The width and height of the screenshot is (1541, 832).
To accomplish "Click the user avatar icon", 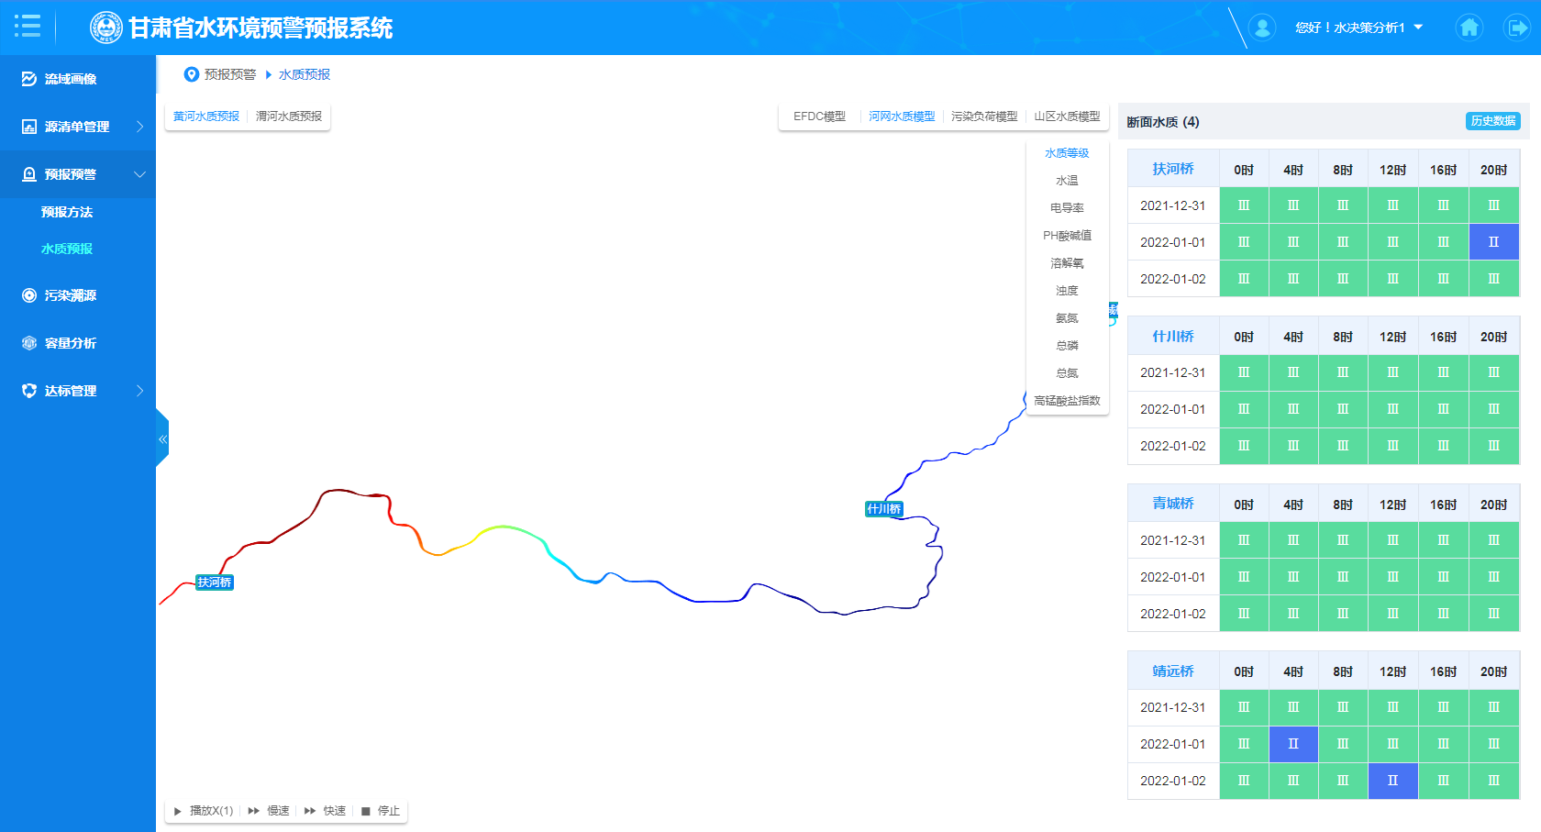I will coord(1262,28).
